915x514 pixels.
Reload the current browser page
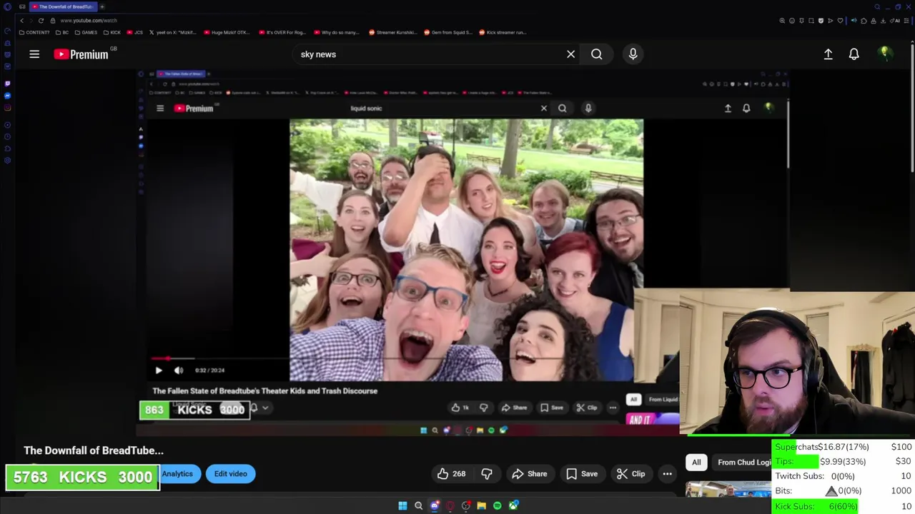pos(41,21)
